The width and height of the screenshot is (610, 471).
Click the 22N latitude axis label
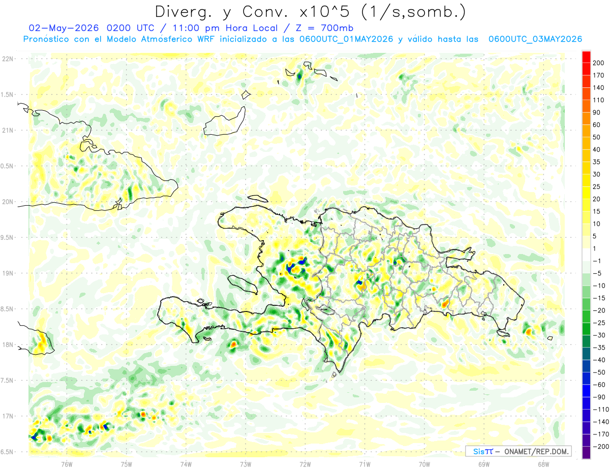(x=8, y=59)
